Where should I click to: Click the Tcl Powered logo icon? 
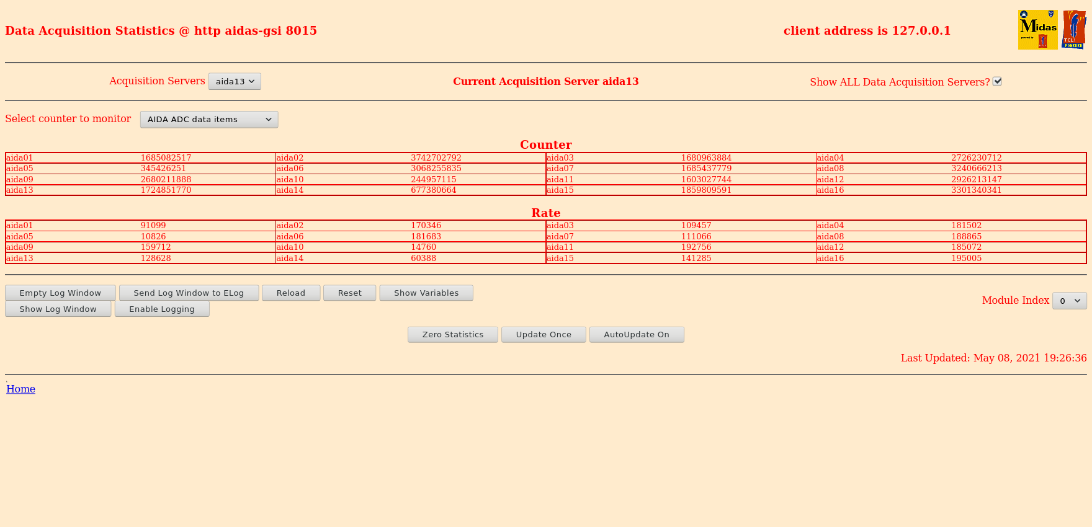pyautogui.click(x=1074, y=30)
